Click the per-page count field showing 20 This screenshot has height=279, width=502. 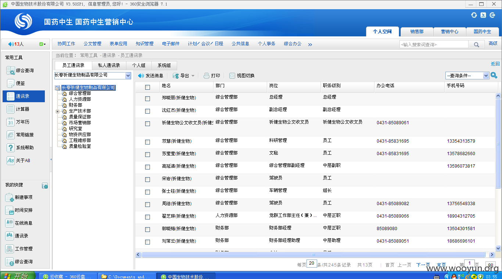(312, 264)
